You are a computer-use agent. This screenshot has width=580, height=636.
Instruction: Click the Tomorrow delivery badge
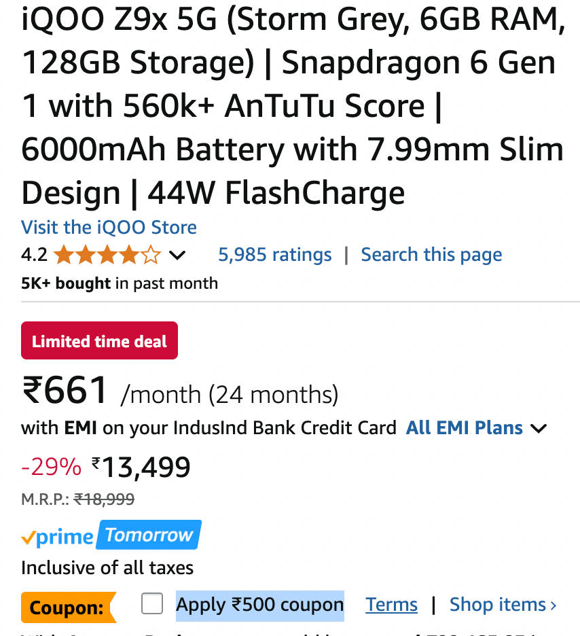pyautogui.click(x=149, y=535)
